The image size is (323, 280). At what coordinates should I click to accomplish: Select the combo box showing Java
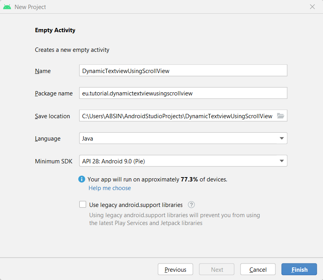(x=183, y=138)
